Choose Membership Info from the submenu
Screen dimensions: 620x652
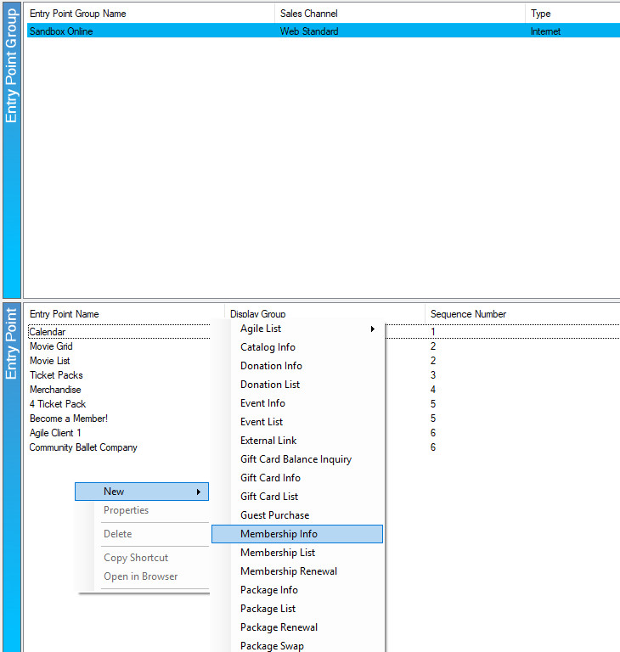[297, 534]
